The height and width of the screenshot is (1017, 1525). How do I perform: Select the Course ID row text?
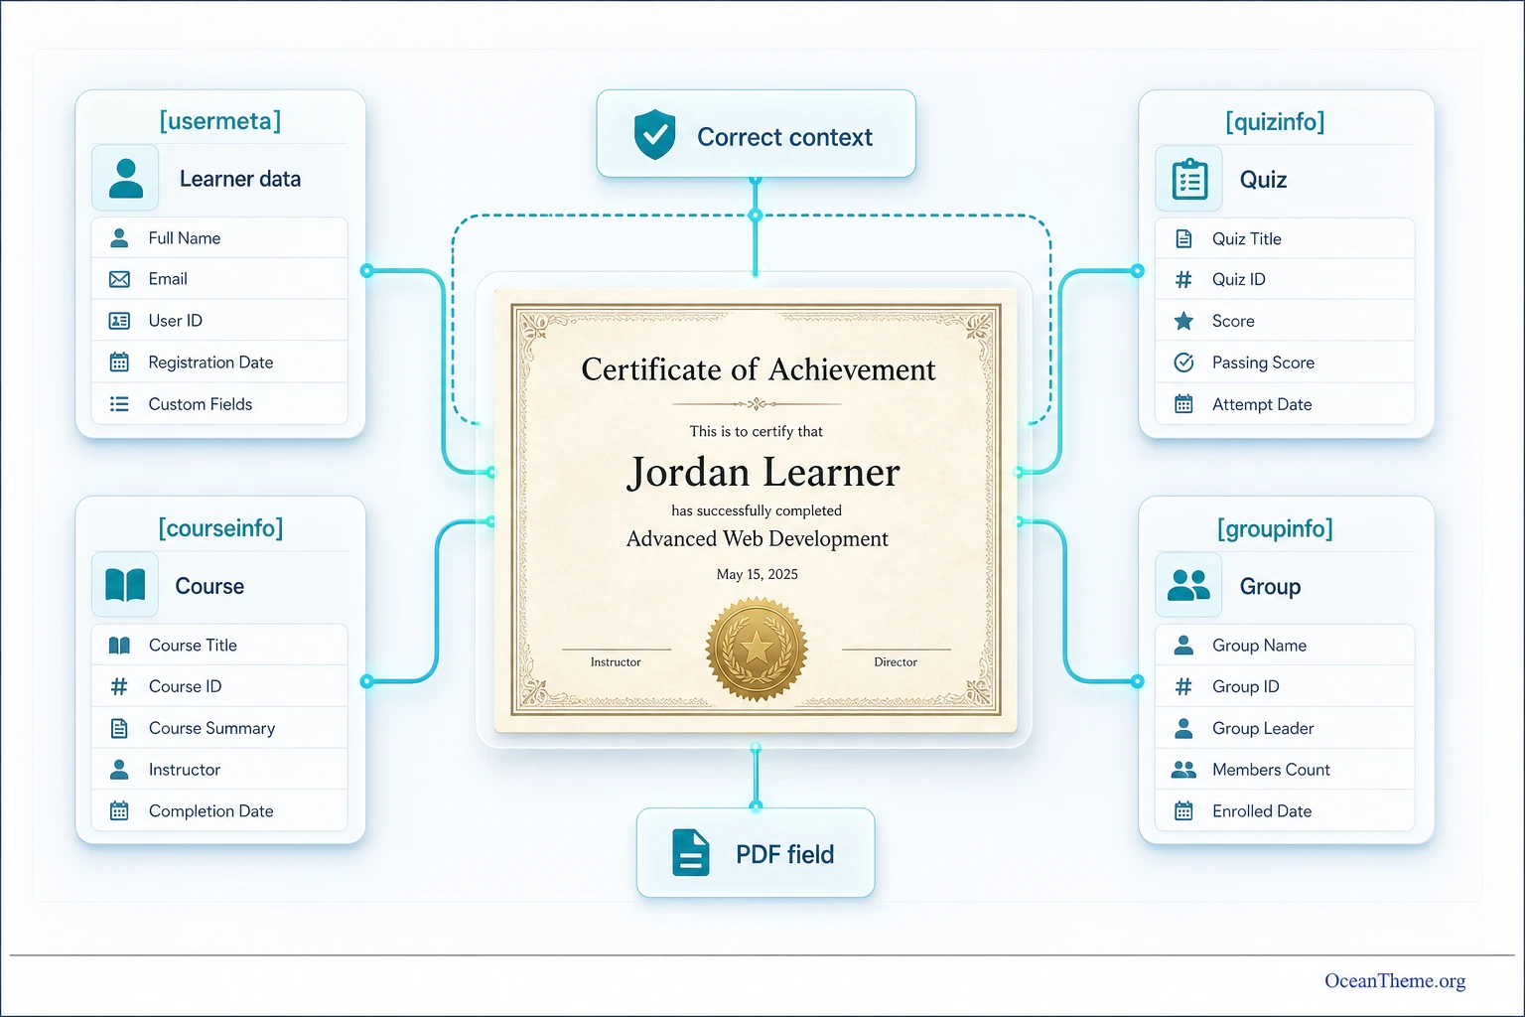pos(185,686)
